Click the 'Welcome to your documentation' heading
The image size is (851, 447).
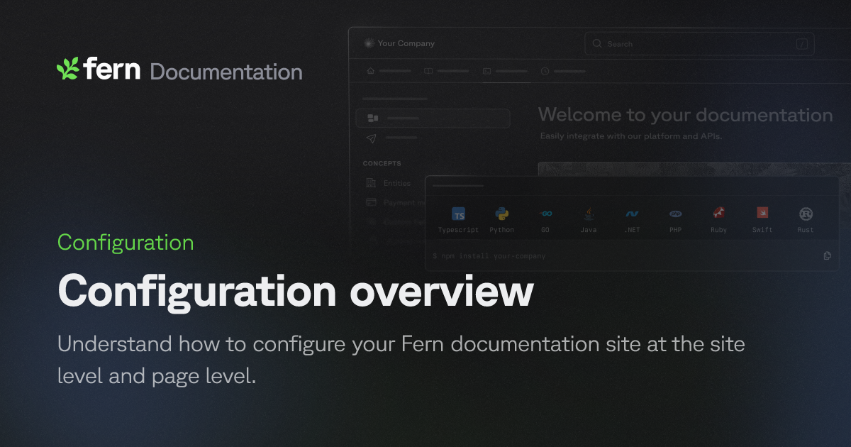tap(685, 115)
